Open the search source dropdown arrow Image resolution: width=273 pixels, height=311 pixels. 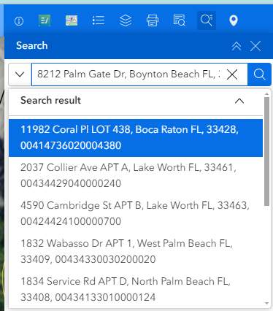[20, 74]
